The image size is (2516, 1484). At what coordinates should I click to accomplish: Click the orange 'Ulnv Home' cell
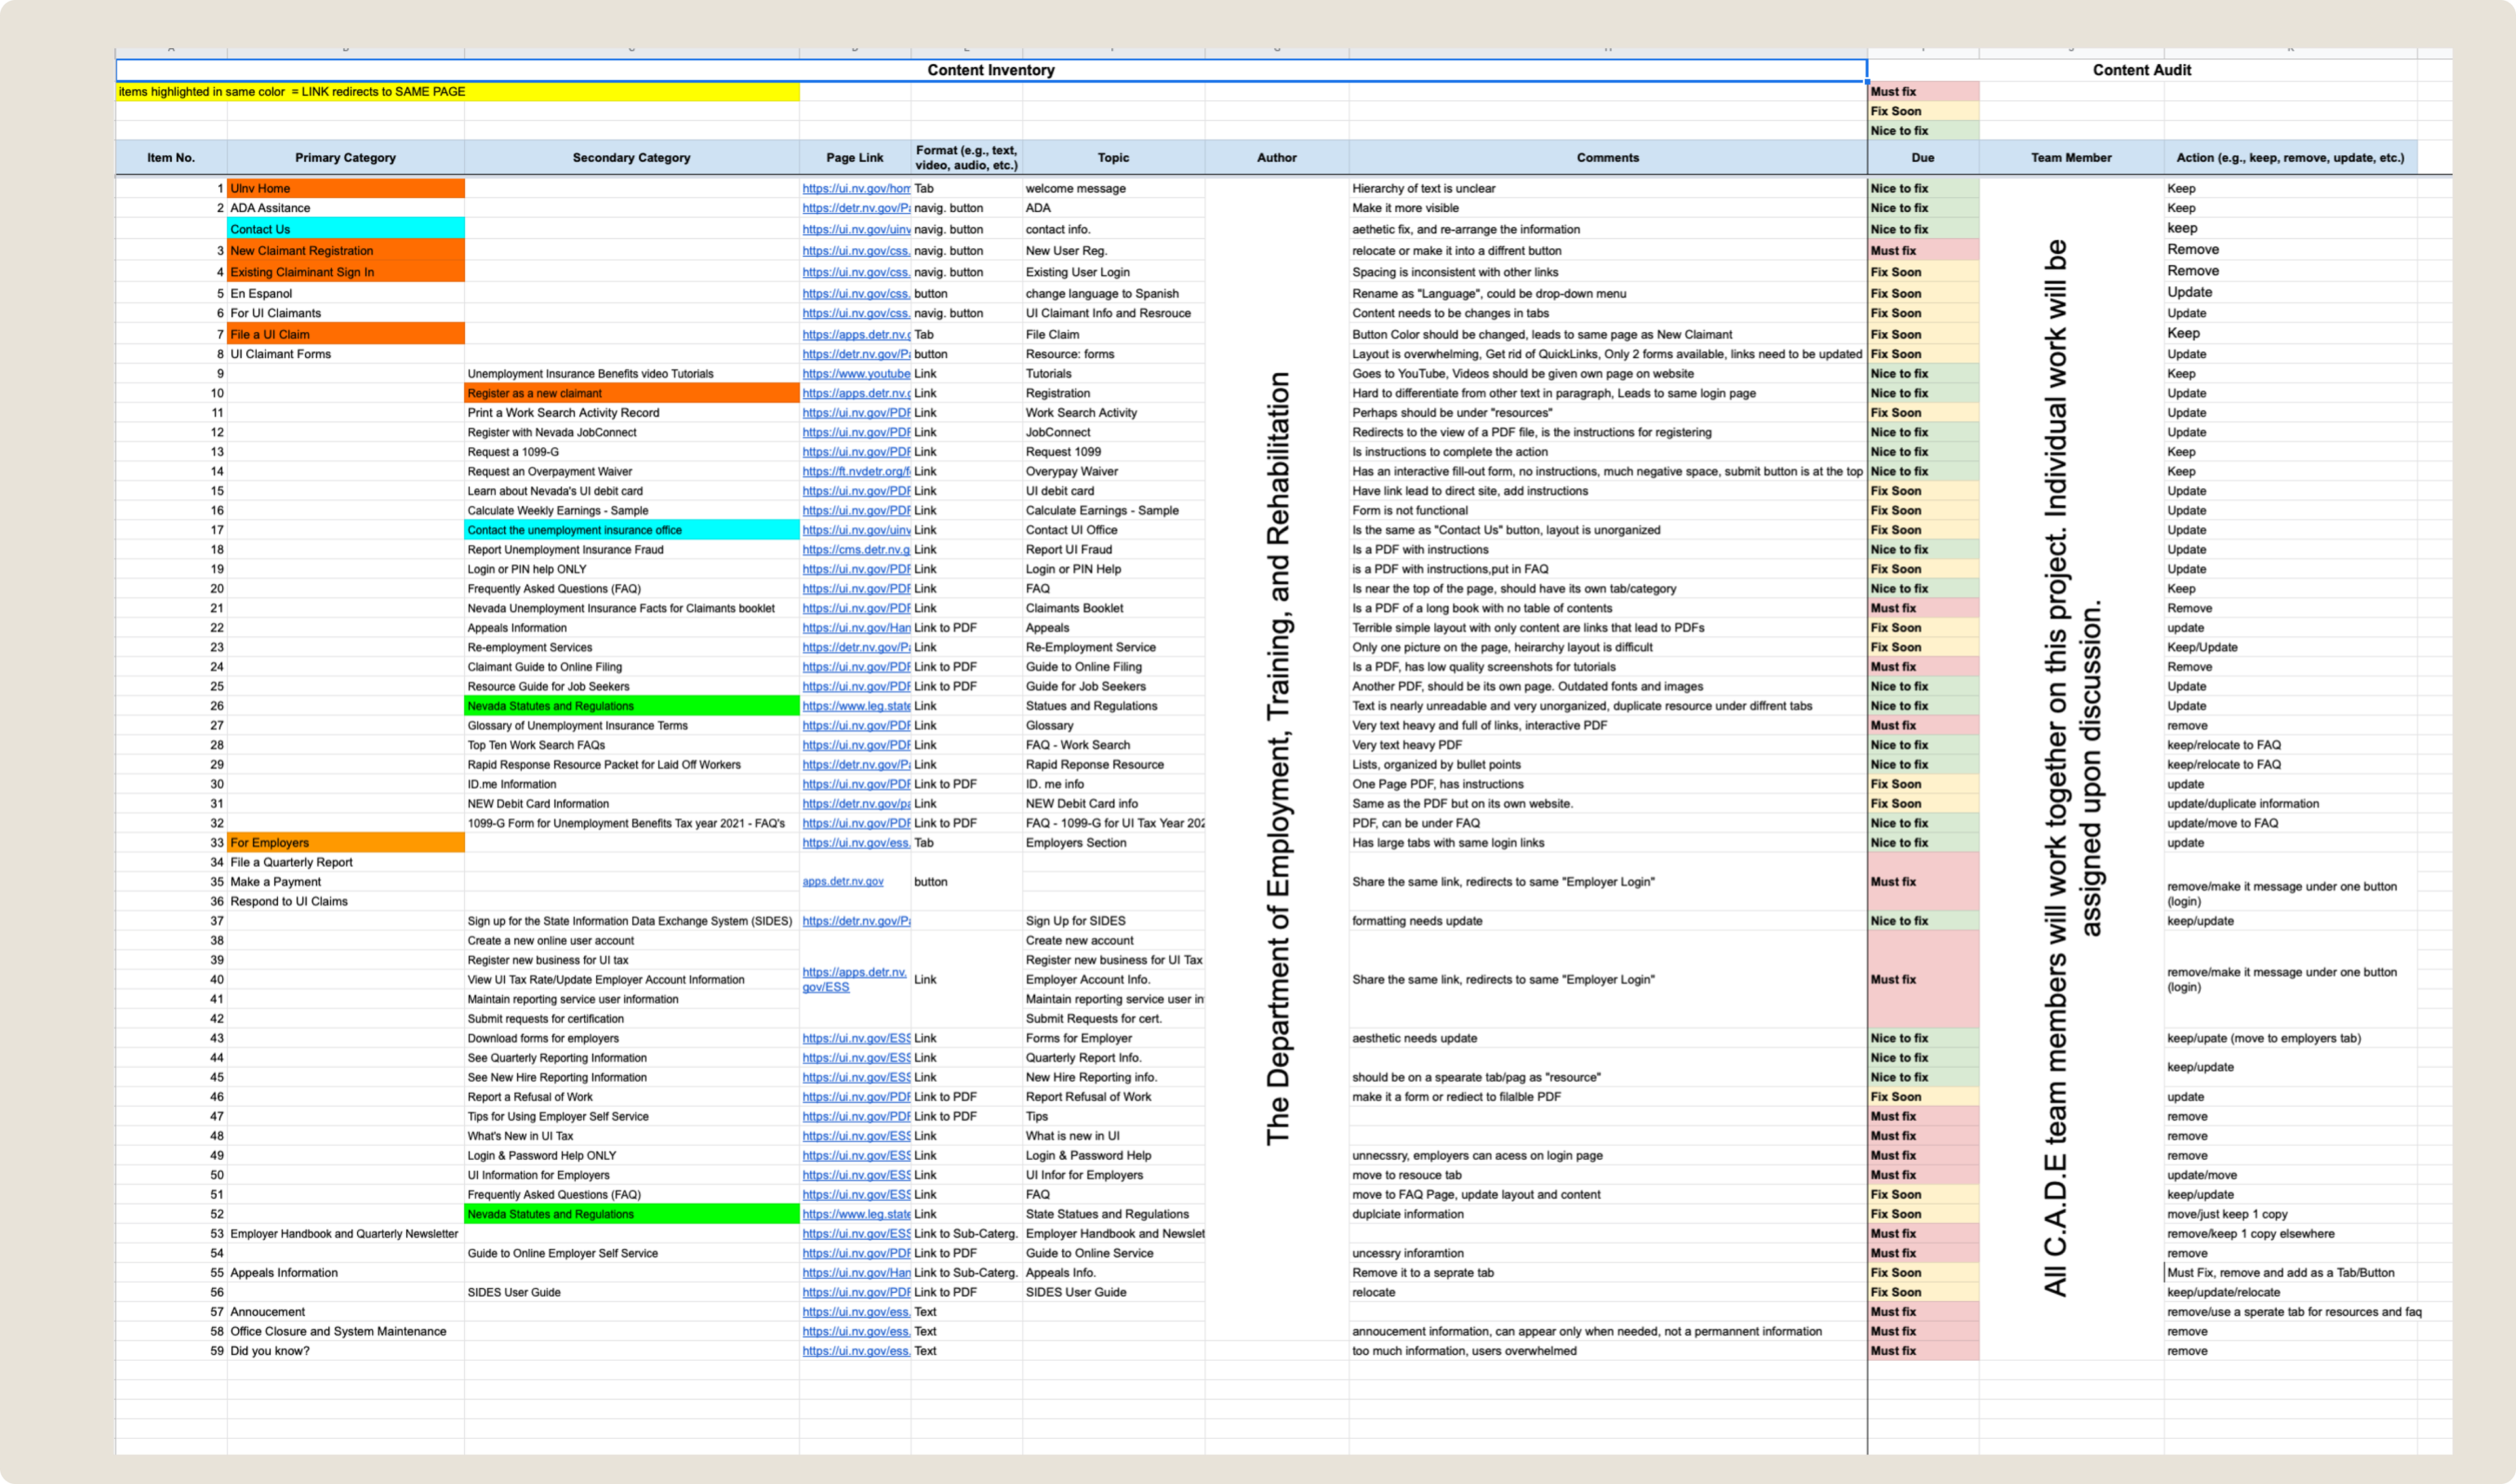[345, 188]
